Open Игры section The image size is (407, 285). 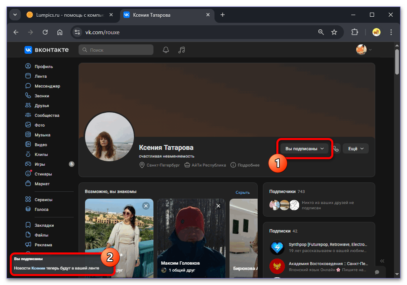35,164
